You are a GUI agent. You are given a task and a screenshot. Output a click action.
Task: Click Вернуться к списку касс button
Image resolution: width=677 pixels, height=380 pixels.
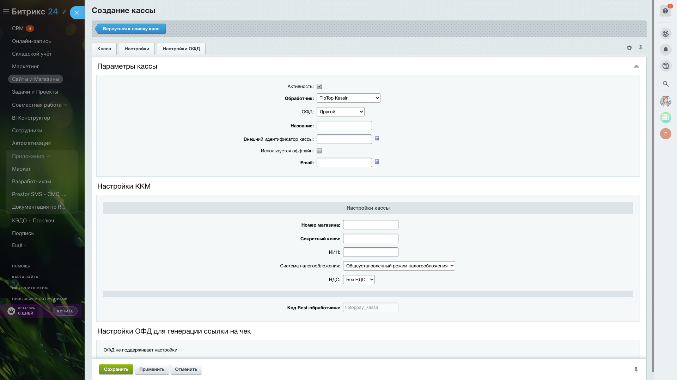coord(131,29)
